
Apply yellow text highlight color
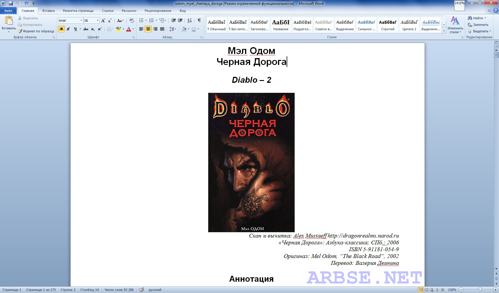pyautogui.click(x=118, y=29)
